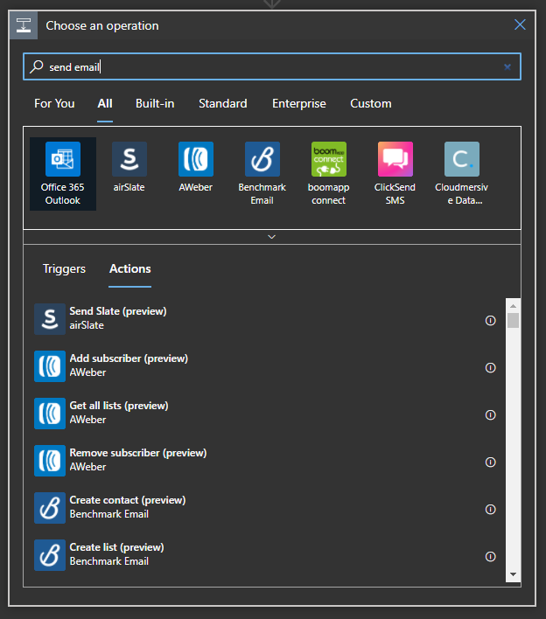The width and height of the screenshot is (546, 619).
Task: Open the Enterprise tab
Action: pos(299,103)
